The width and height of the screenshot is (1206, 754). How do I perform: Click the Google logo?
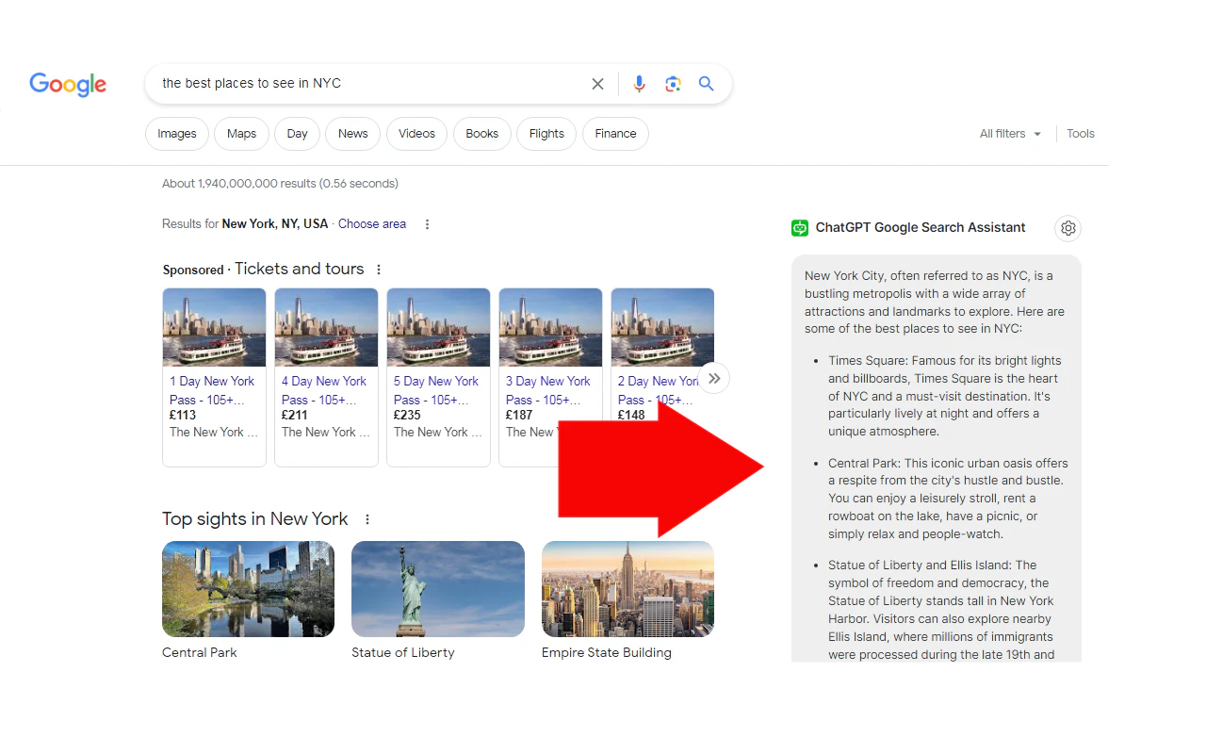click(x=68, y=84)
